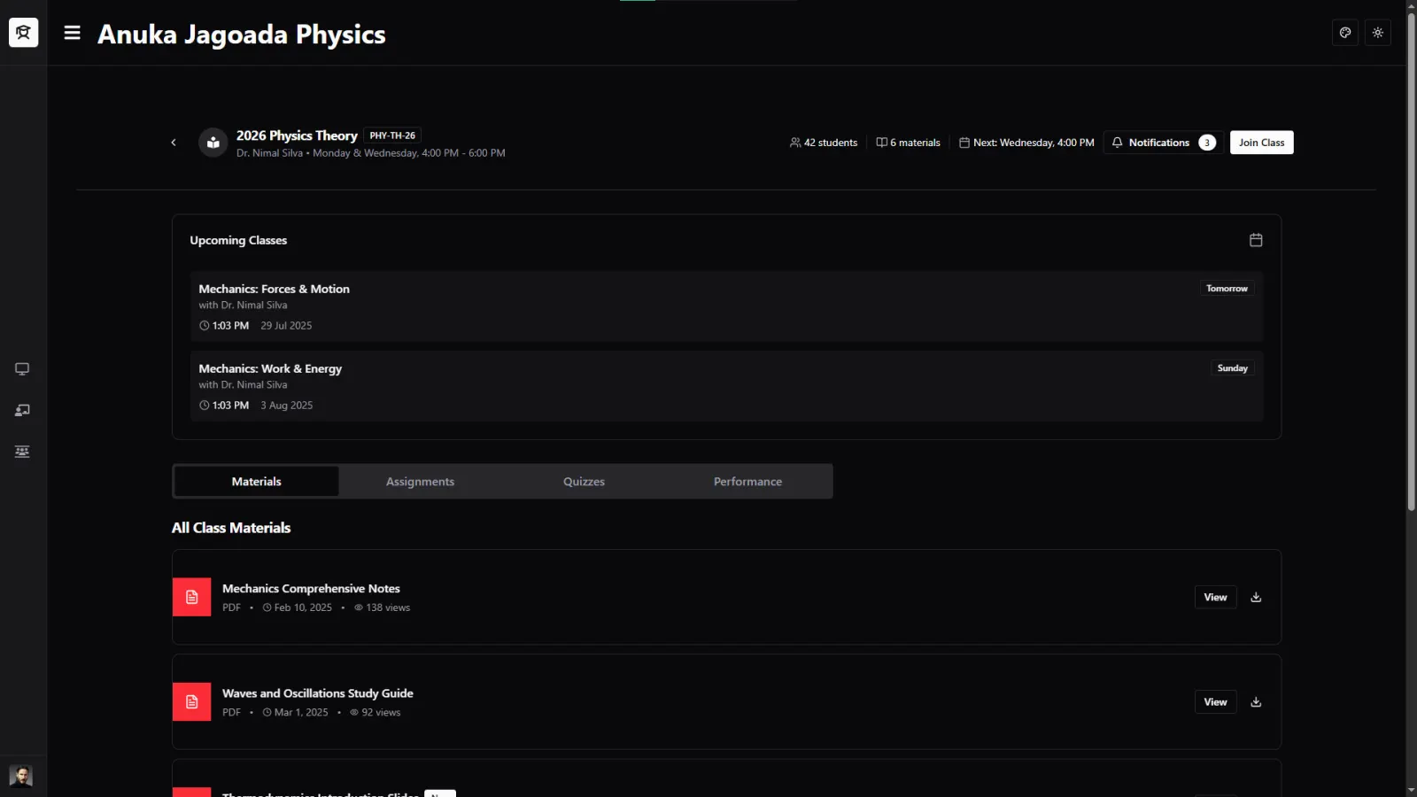This screenshot has height=797, width=1417.
Task: Click the Waves and Oscillations Study Guide title
Action: click(318, 693)
